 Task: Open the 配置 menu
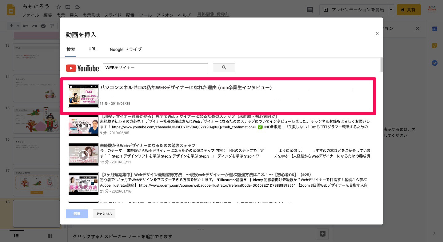click(130, 15)
